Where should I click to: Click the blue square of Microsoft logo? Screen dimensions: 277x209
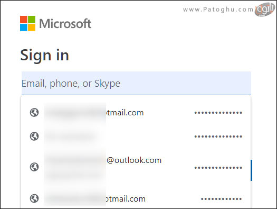(24, 28)
